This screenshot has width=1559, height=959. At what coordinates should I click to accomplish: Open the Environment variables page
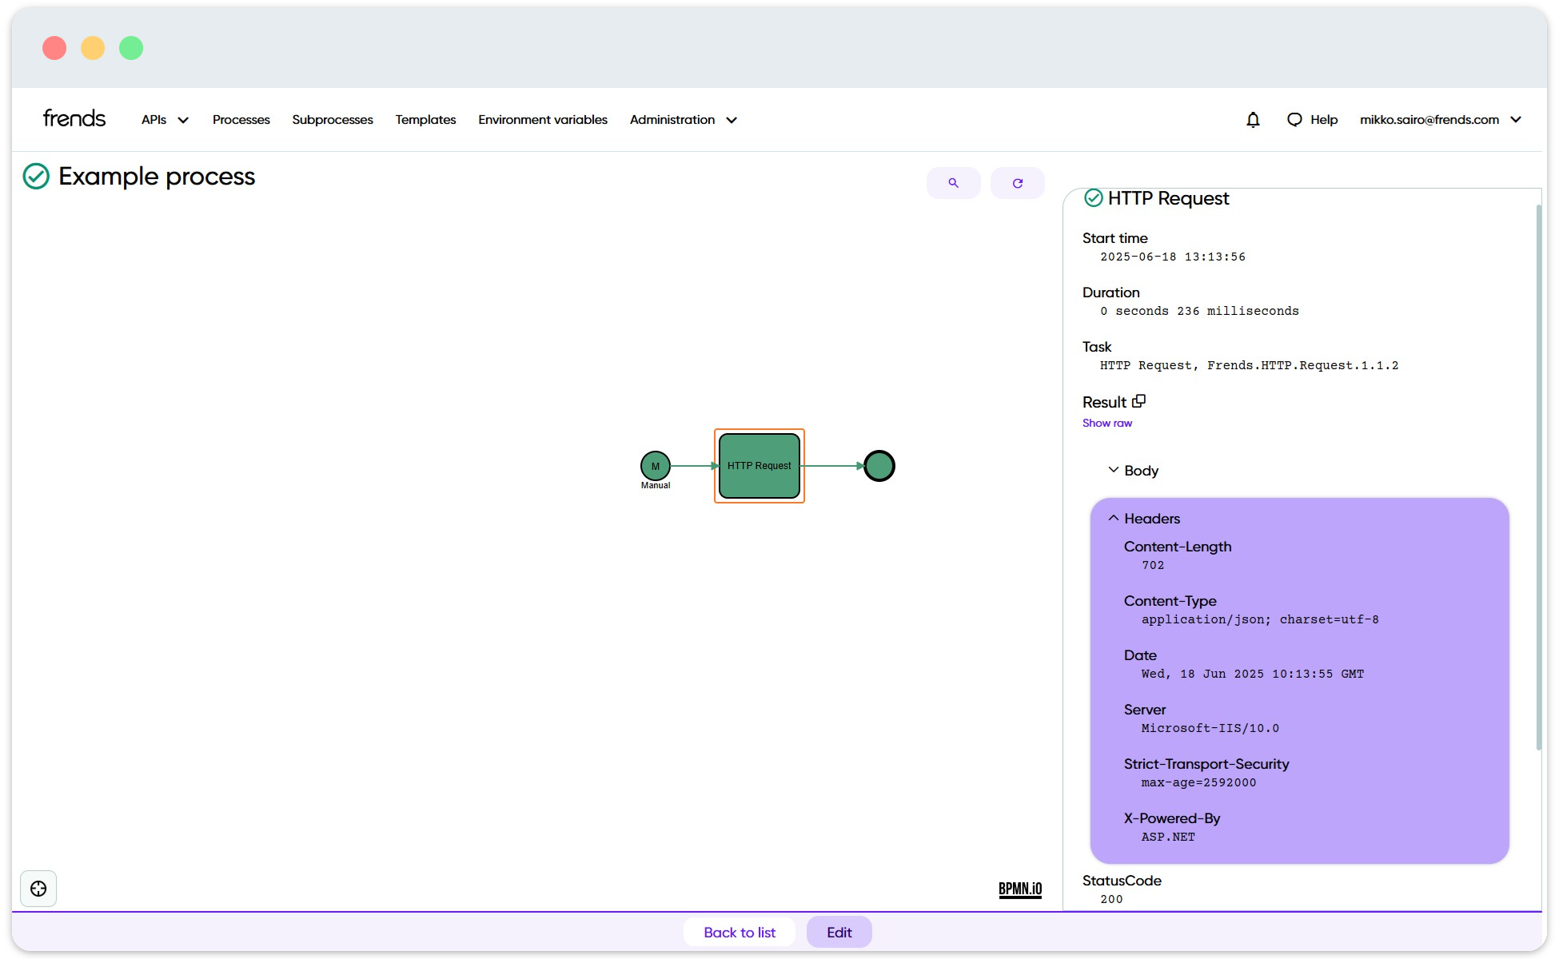coord(542,120)
